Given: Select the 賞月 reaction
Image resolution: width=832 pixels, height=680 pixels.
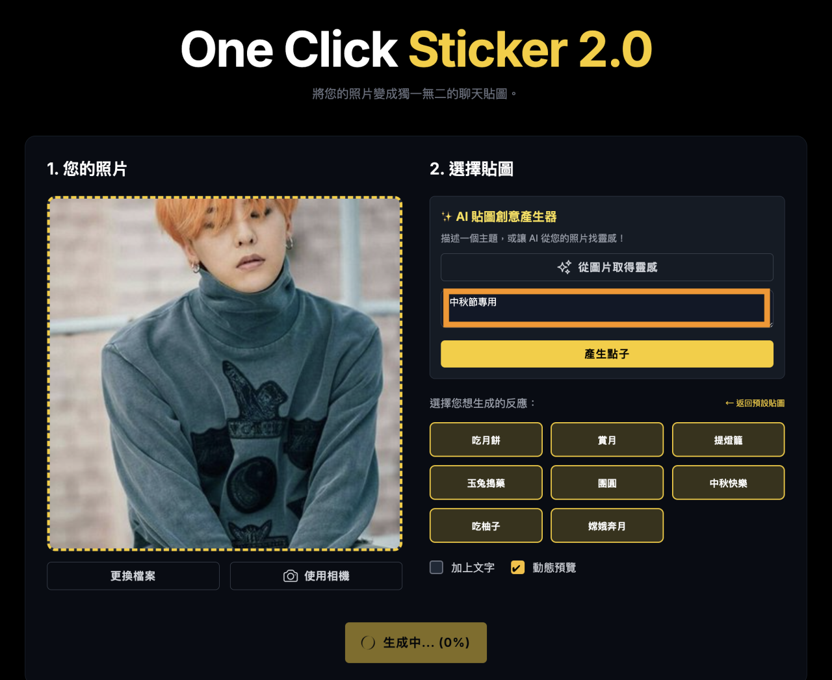Looking at the screenshot, I should coord(607,440).
